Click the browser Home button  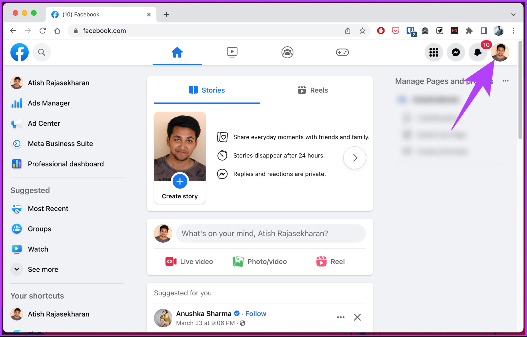(x=57, y=30)
